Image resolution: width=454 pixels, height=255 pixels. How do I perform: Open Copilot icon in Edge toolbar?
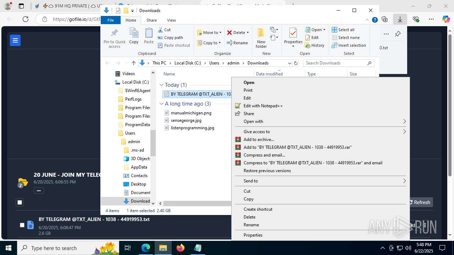446,19
